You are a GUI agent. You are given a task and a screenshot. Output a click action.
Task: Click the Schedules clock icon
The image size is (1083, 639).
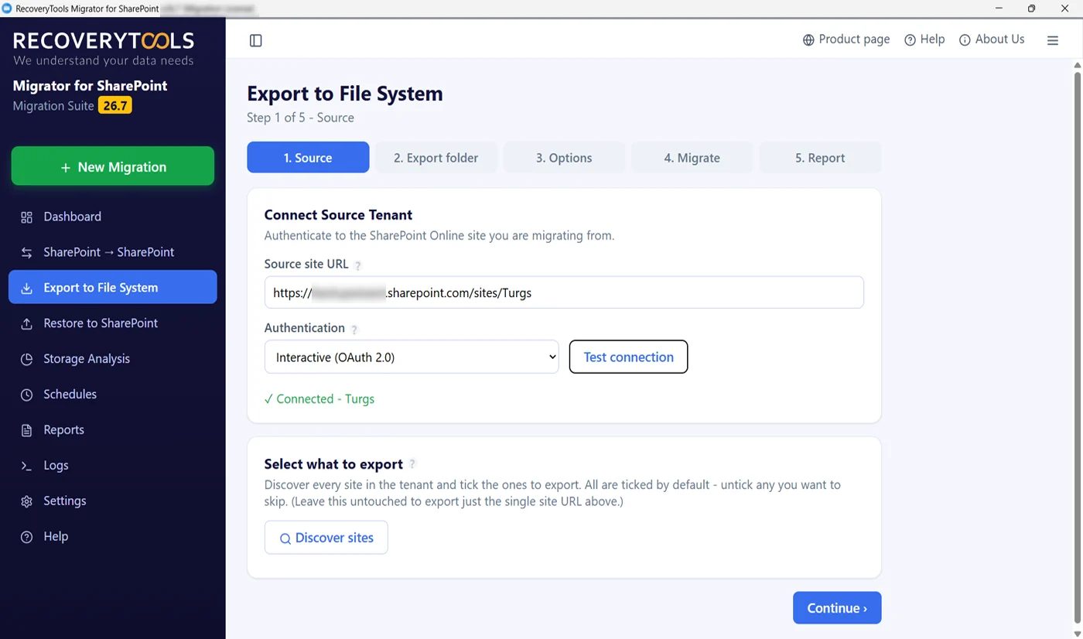[27, 395]
